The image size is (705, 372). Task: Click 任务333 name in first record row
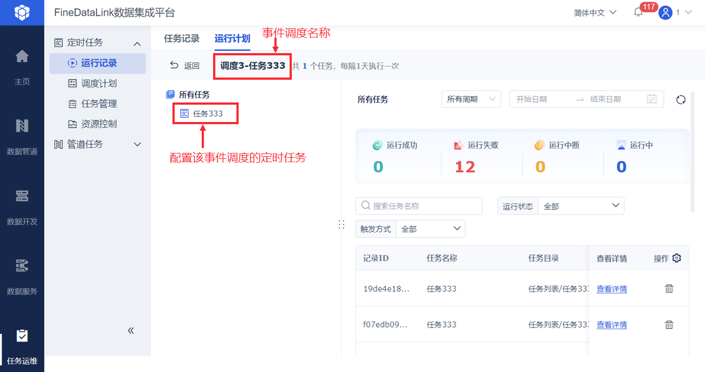click(x=441, y=288)
